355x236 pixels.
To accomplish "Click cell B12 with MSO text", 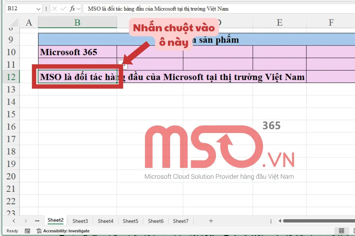I will coord(78,77).
